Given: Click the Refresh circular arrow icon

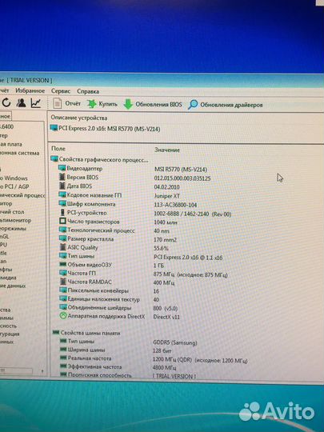Looking at the screenshot, I should coord(6,103).
